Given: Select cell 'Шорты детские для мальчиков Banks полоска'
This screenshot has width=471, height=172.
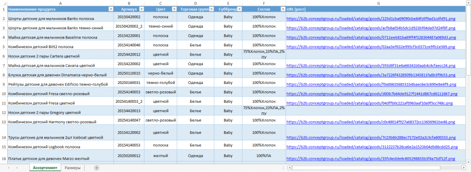Looking at the screenshot, I should coord(61,17).
